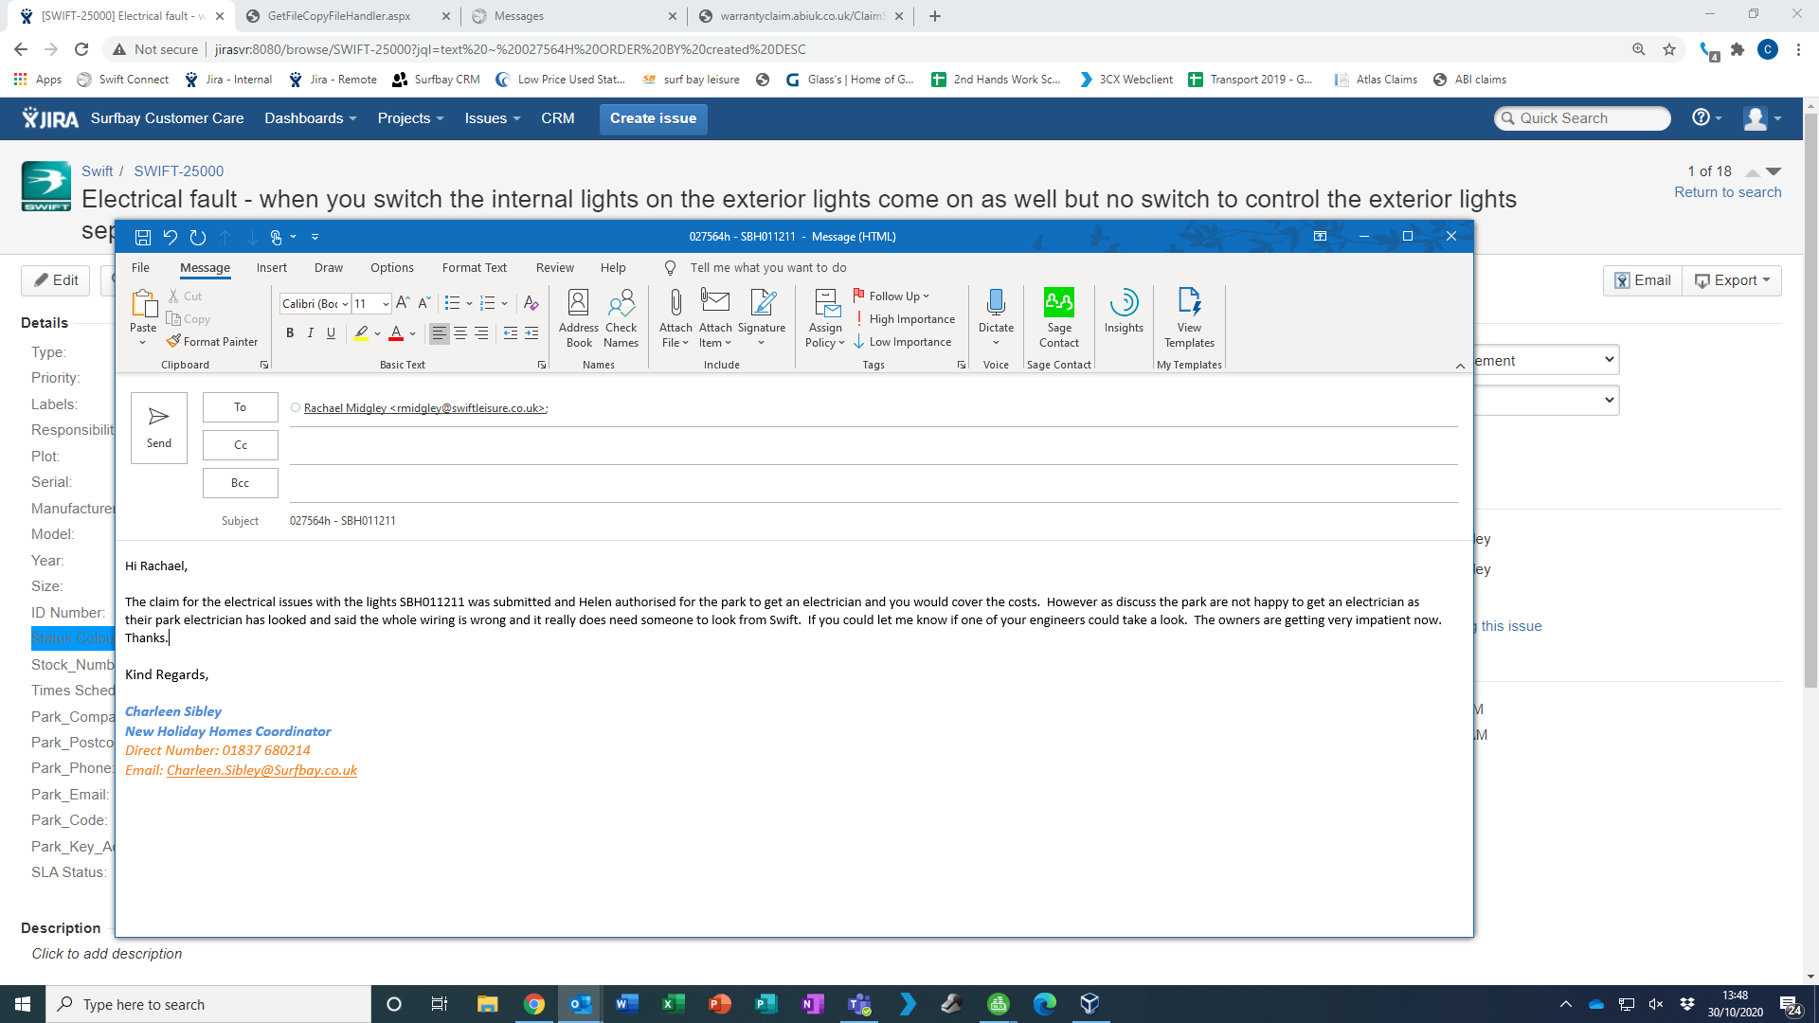Open font color picker arrow
Screen dimensions: 1819x1023
coord(413,333)
